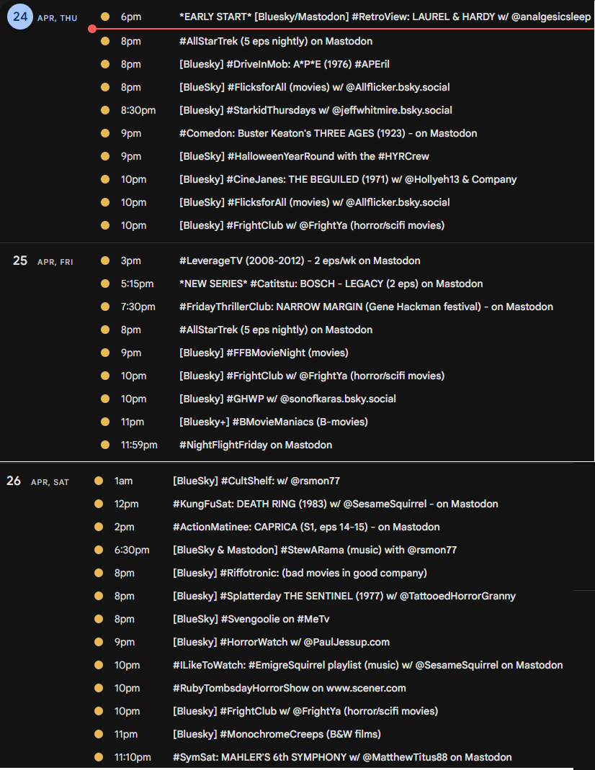Click the yellow dot for Thursday 8pm #FlicksforAll

105,87
